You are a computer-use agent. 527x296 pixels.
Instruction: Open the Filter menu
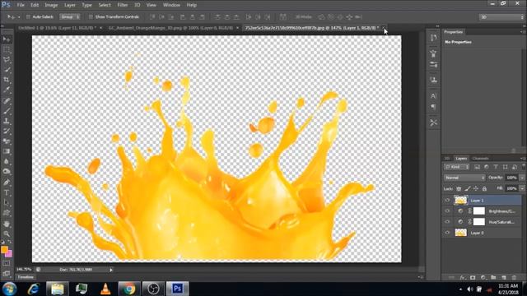(123, 5)
